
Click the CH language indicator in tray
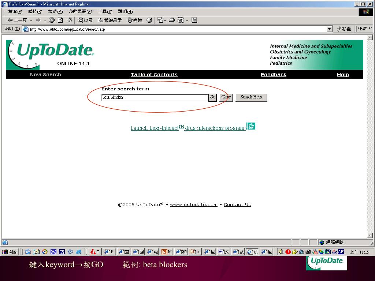341,252
